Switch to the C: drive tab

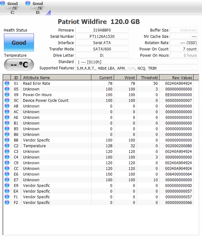(13, 8)
